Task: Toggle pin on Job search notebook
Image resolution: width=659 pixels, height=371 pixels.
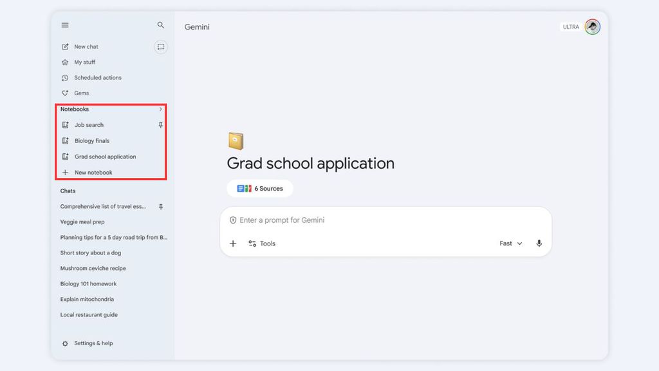Action: tap(161, 125)
